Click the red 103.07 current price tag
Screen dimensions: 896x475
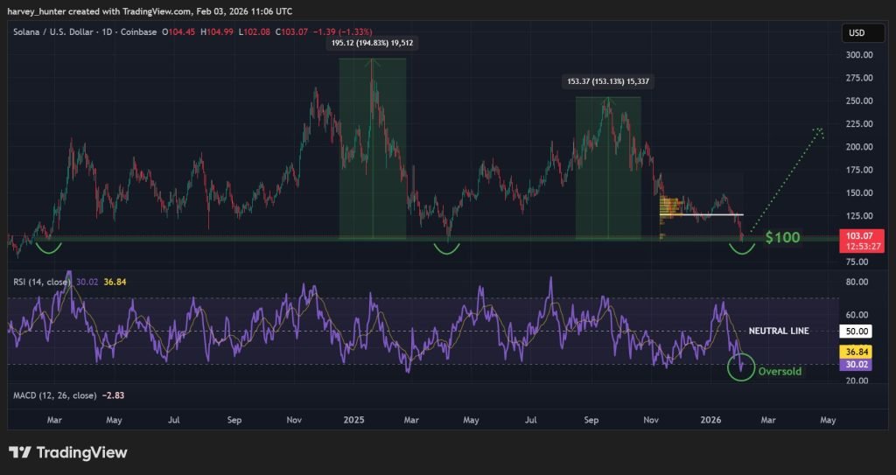857,236
